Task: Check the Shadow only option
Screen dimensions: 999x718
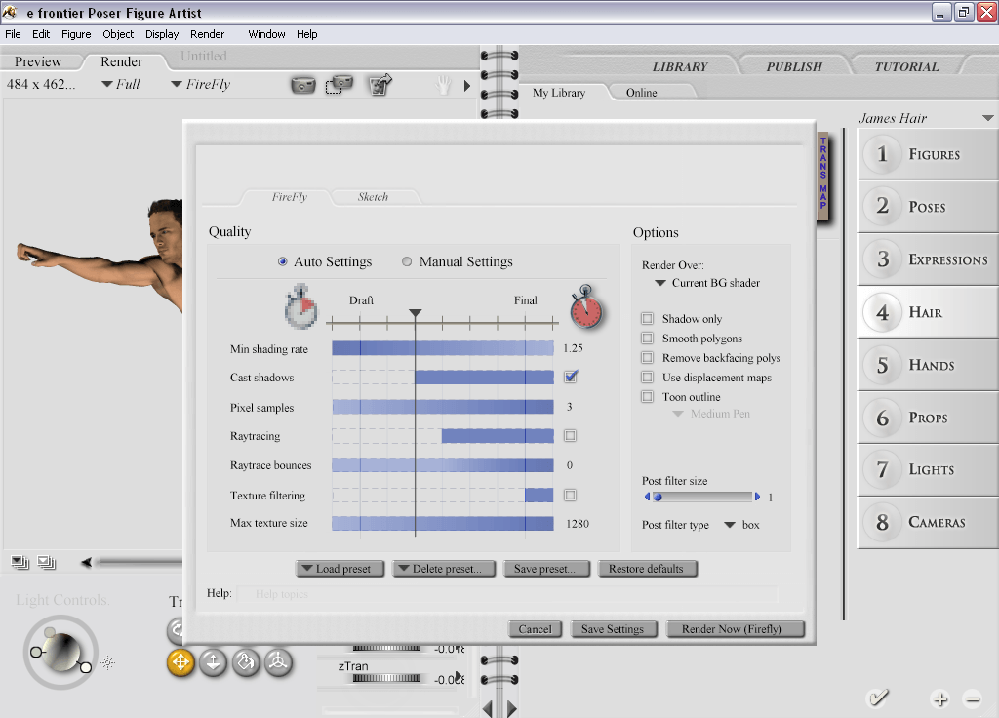Action: [648, 319]
